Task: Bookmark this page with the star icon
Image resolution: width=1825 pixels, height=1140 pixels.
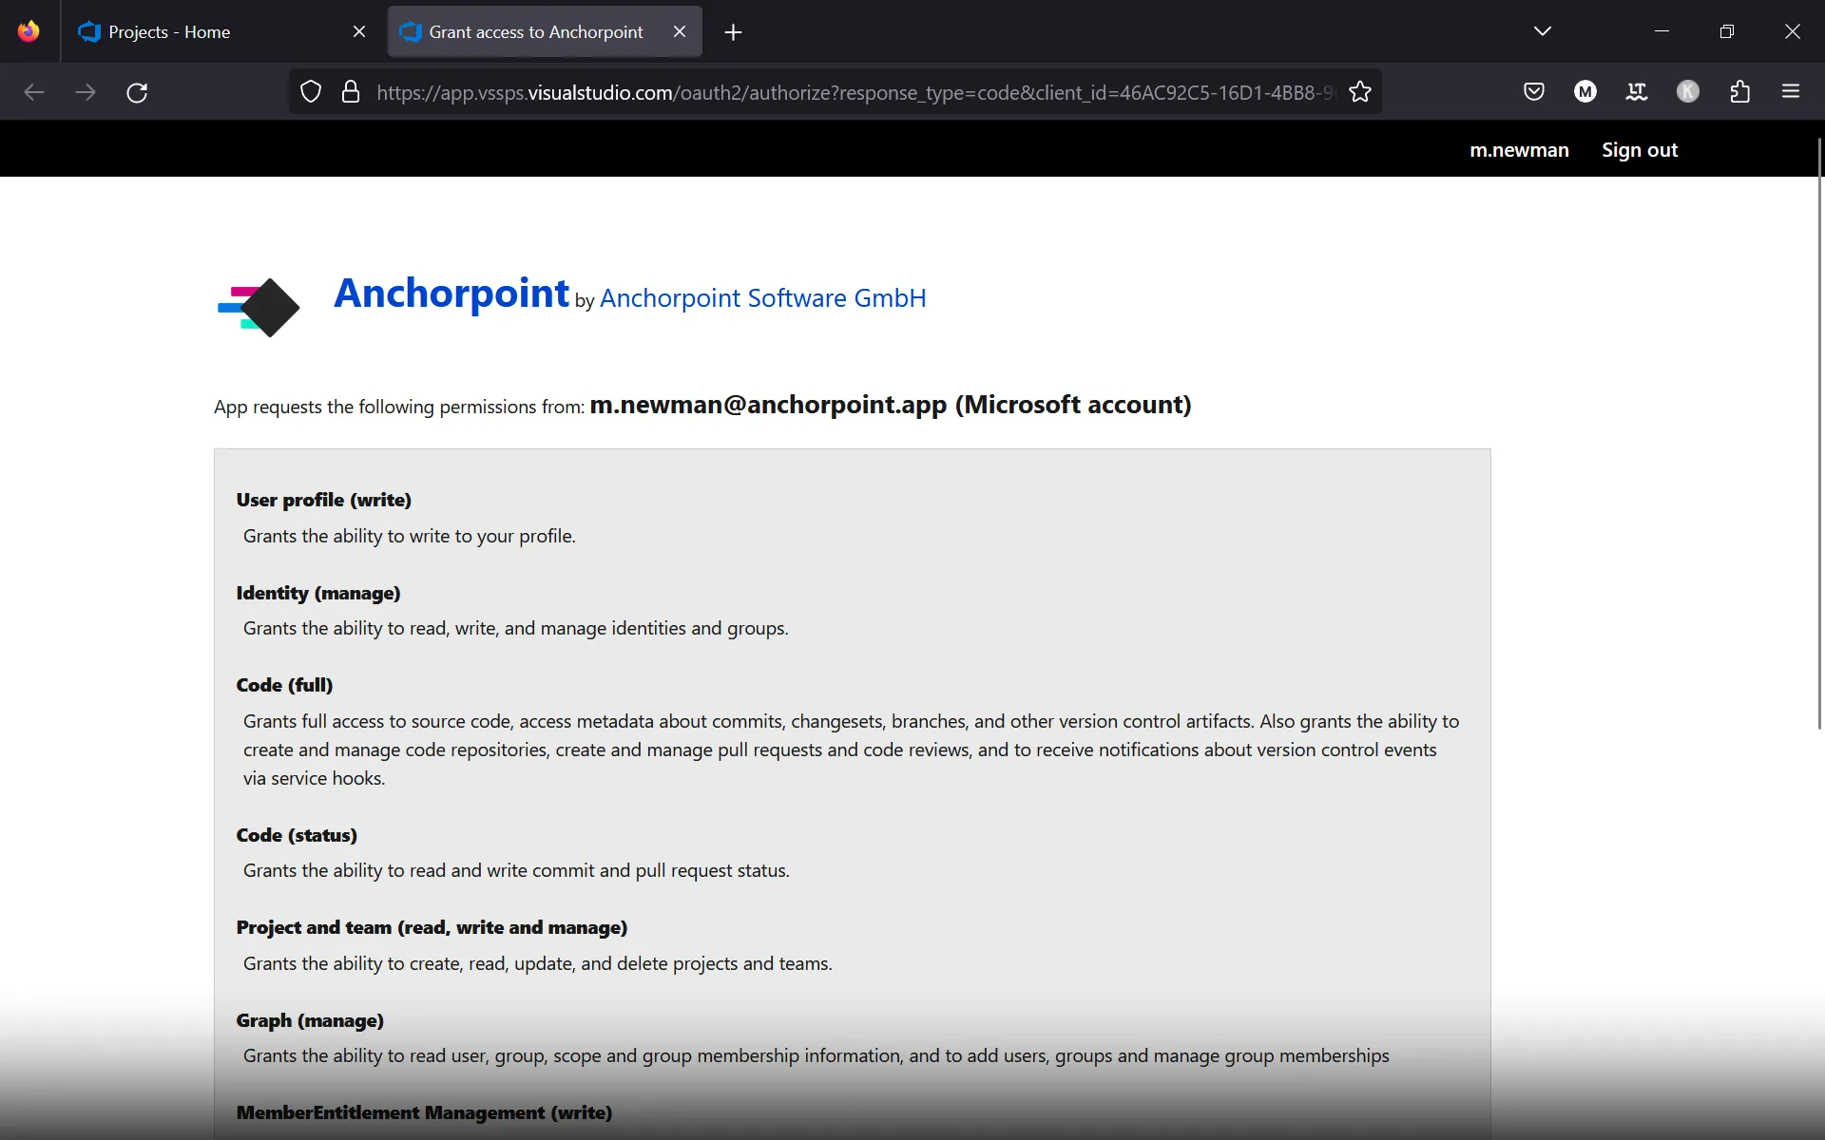Action: tap(1360, 91)
